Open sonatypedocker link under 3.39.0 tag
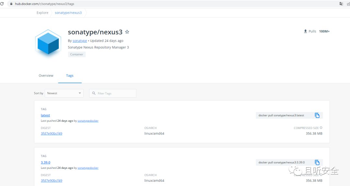 coord(88,168)
